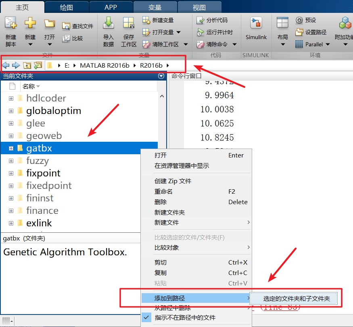Choose New Folder (新建文件夹)
The height and width of the screenshot is (327, 353).
point(196,212)
